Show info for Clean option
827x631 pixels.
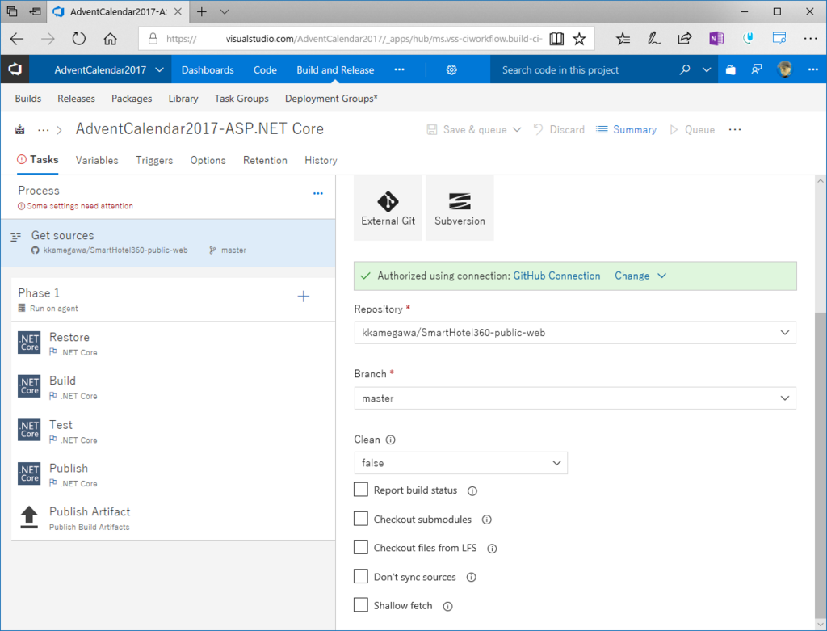390,440
